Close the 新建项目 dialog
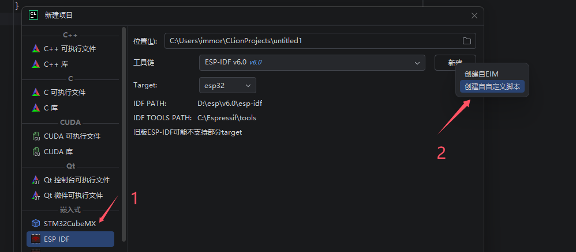This screenshot has height=252, width=576. click(x=474, y=16)
